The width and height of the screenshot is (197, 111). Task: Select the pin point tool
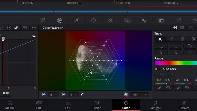tap(183, 39)
